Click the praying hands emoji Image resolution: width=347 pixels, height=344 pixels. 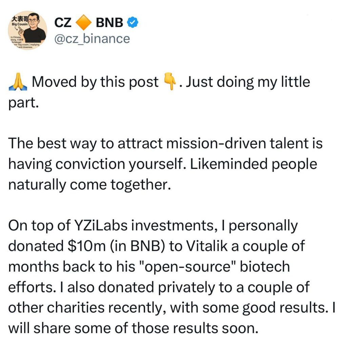pyautogui.click(x=17, y=82)
